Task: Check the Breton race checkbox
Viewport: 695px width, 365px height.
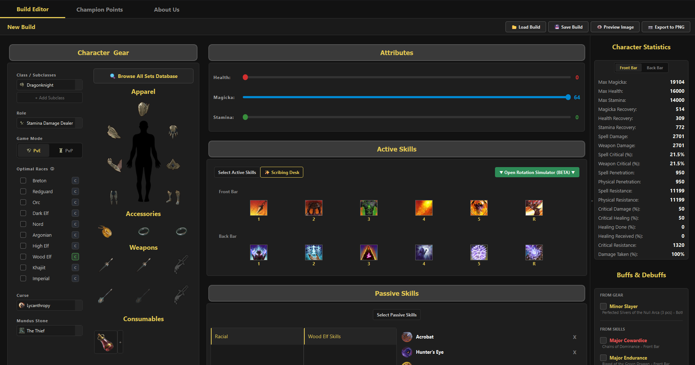Action: 23,181
